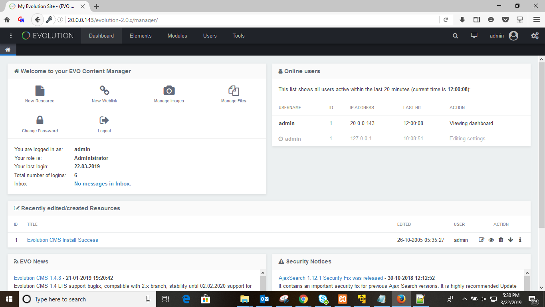
Task: Preview the site via the monitor icon
Action: tap(474, 36)
